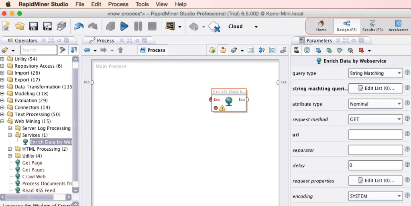Open request properties Edit List button
The height and width of the screenshot is (206, 411).
point(375,181)
